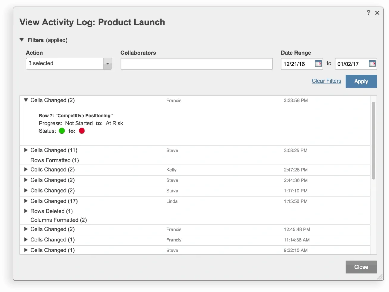The height and width of the screenshot is (292, 389).
Task: Click the Clear Filters link
Action: click(326, 81)
